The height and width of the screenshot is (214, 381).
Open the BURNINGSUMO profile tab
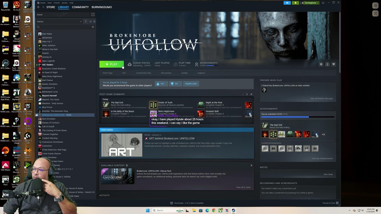coord(102,7)
